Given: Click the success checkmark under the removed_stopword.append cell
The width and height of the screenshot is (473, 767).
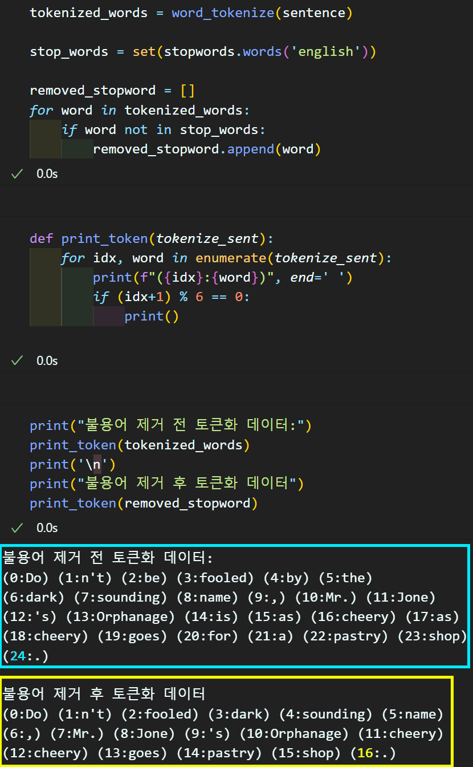Looking at the screenshot, I should tap(17, 174).
